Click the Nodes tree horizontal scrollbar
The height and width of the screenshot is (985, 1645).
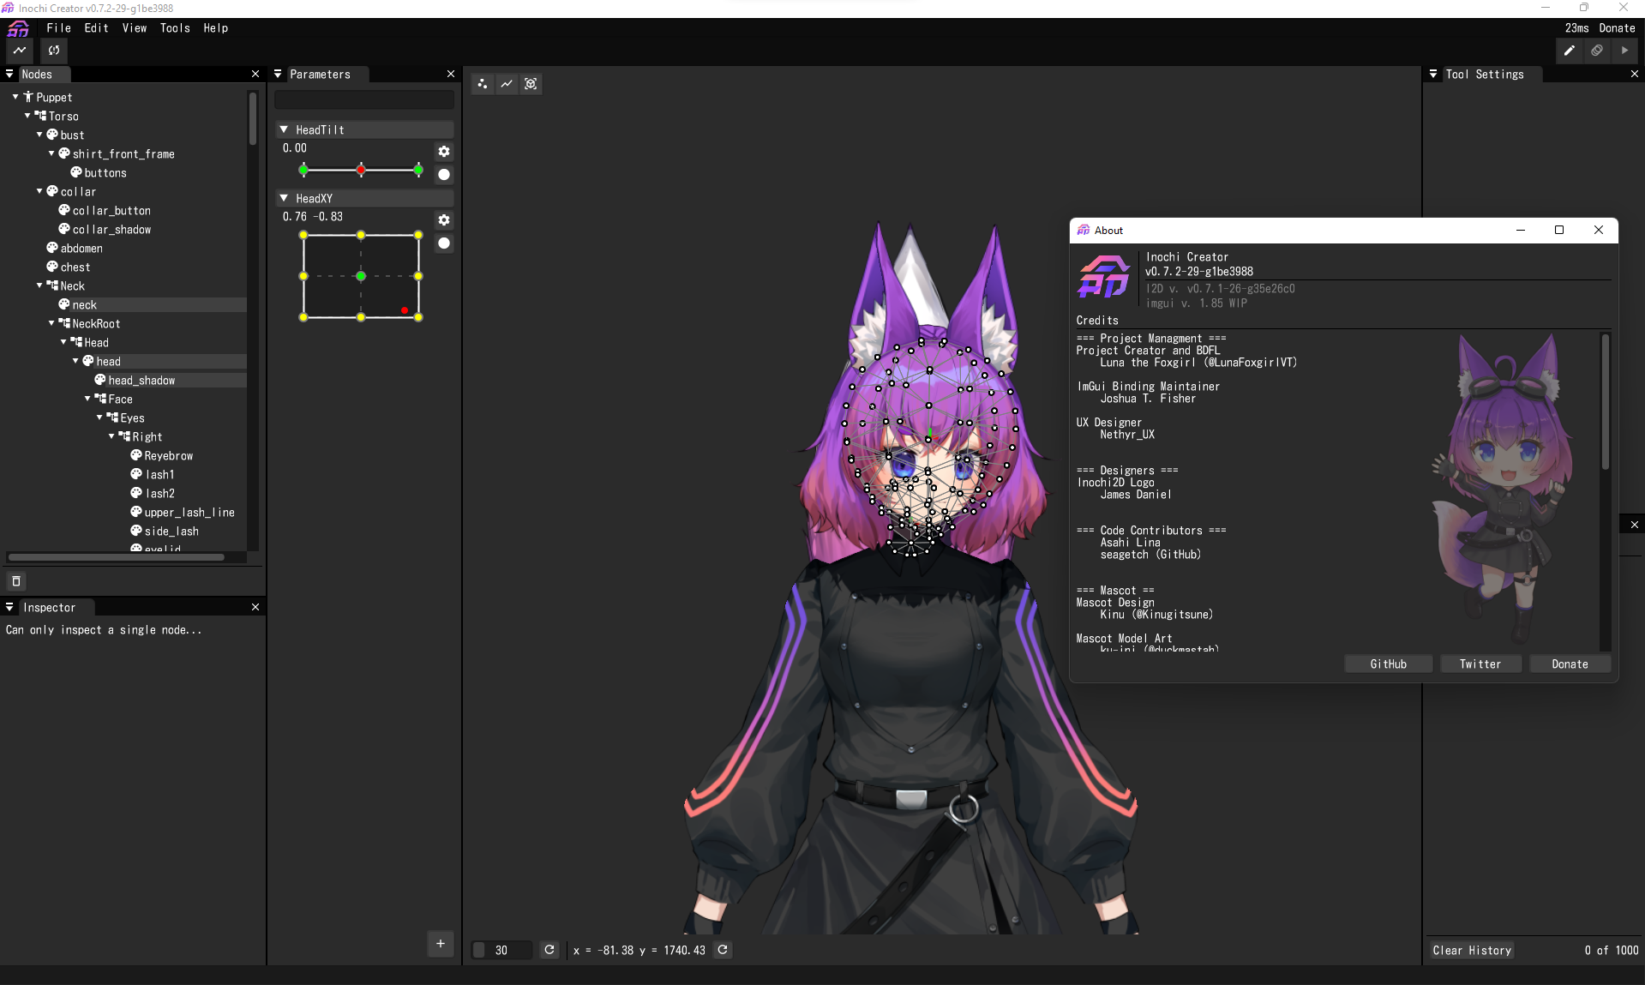click(116, 557)
